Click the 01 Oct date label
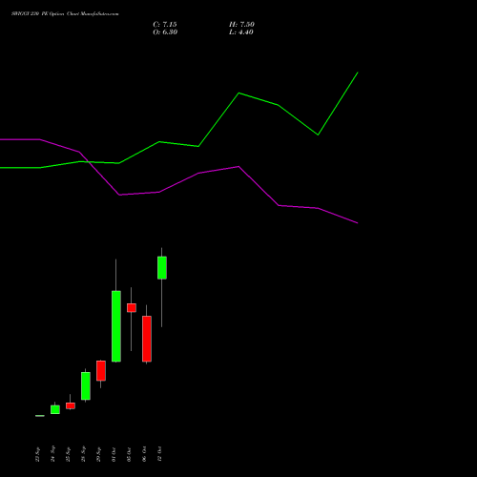The width and height of the screenshot is (477, 477). (114, 454)
